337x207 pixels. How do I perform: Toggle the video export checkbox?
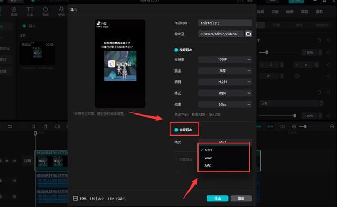click(176, 50)
